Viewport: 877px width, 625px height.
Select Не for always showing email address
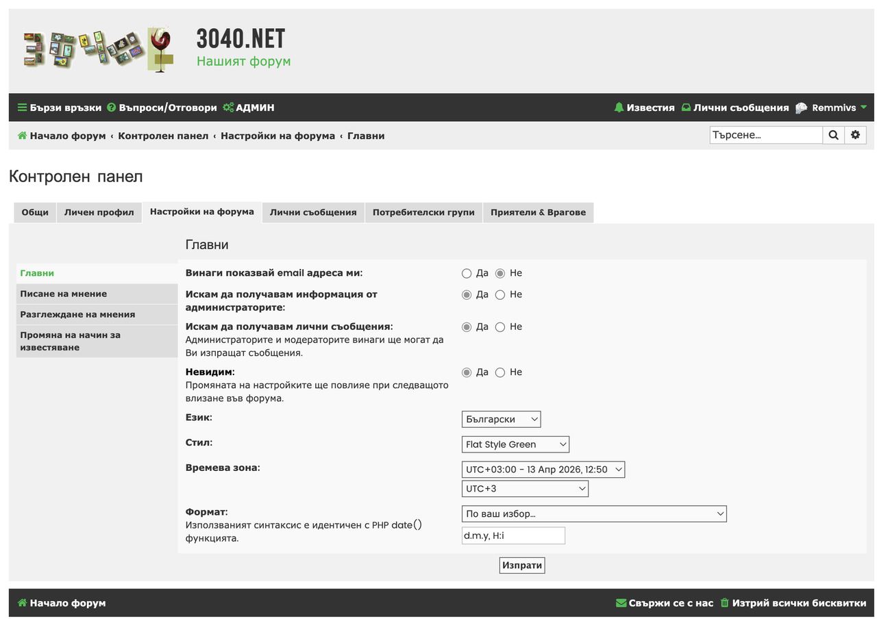click(500, 273)
